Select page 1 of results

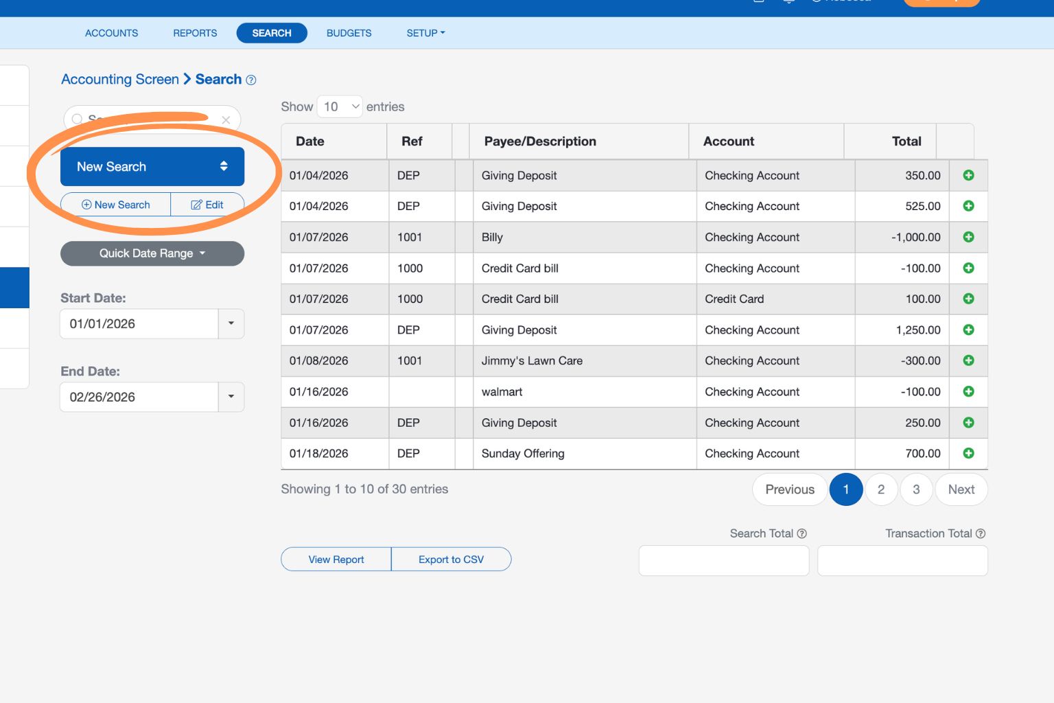tap(846, 489)
